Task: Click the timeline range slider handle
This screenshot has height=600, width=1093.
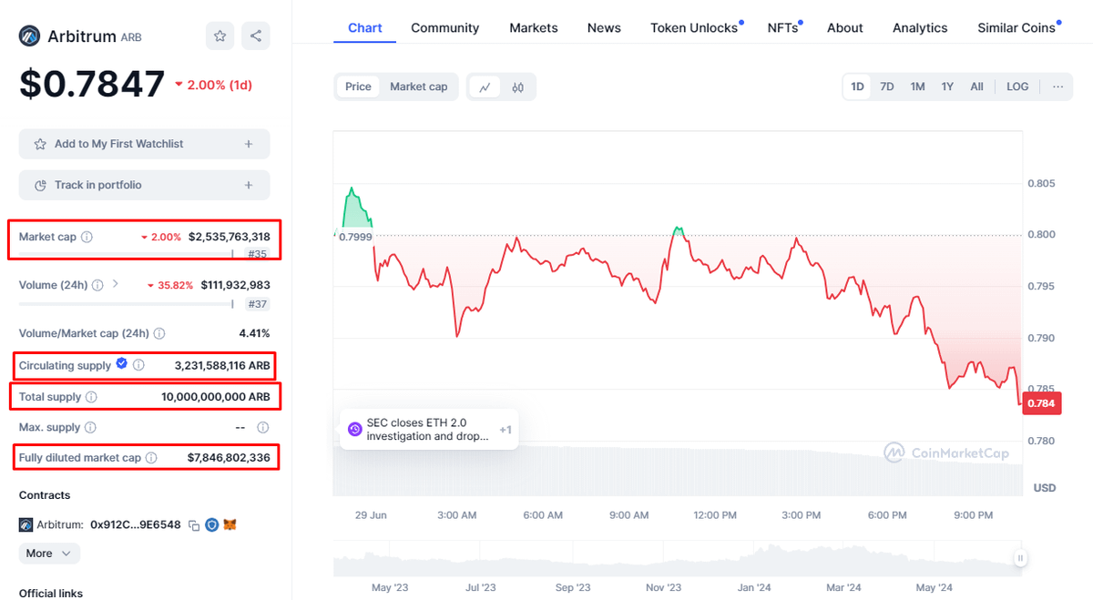Action: 1021,558
